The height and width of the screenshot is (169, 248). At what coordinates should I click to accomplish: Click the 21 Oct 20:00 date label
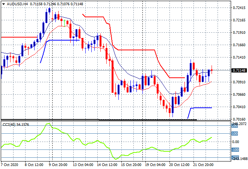tap(203, 165)
